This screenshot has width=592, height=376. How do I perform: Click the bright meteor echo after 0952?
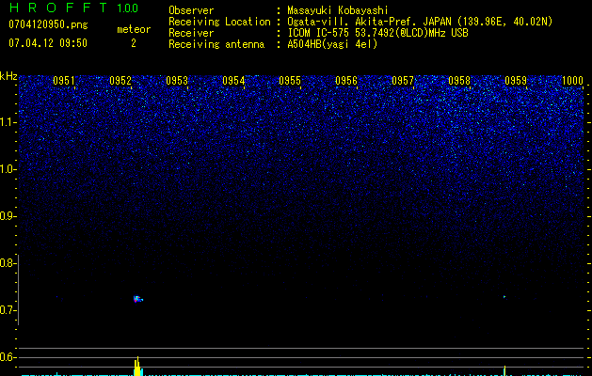[137, 299]
